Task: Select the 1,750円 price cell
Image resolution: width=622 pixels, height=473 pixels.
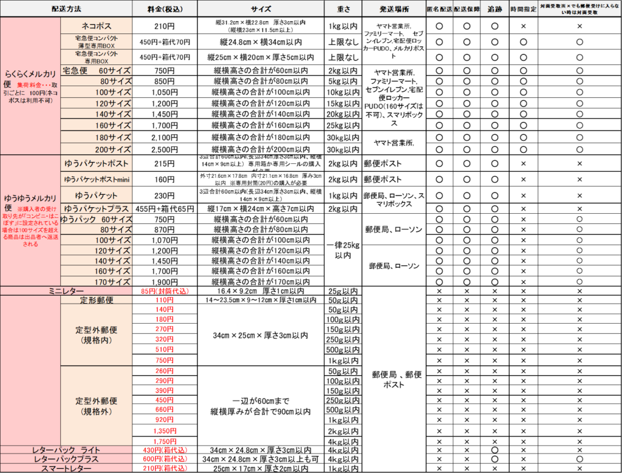Action: [x=165, y=441]
